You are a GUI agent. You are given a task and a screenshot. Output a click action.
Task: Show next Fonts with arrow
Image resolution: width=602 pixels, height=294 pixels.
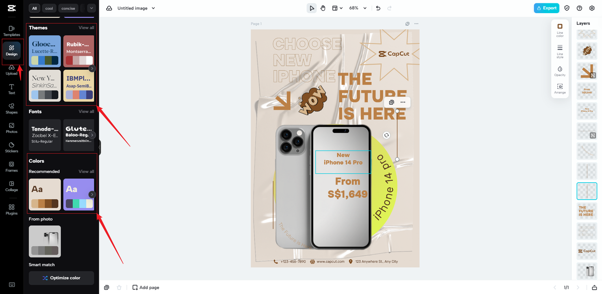[x=92, y=135]
